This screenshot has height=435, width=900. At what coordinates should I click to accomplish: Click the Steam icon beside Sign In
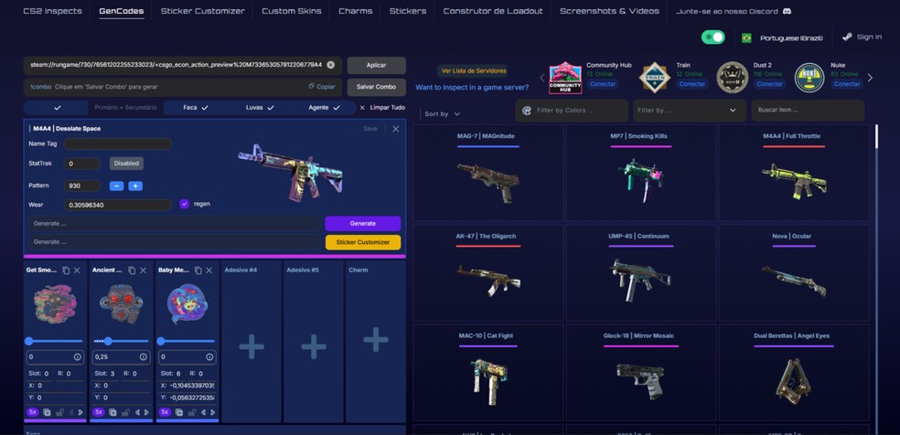pos(847,37)
